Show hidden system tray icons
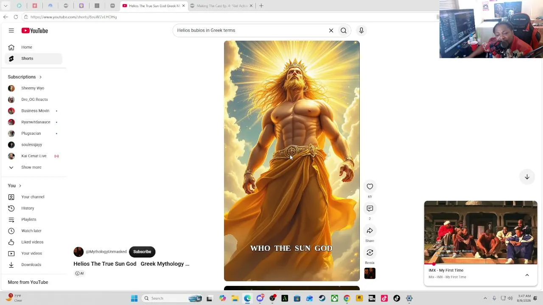 pos(485,298)
